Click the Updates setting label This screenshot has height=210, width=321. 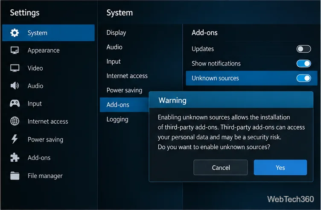[x=203, y=49]
